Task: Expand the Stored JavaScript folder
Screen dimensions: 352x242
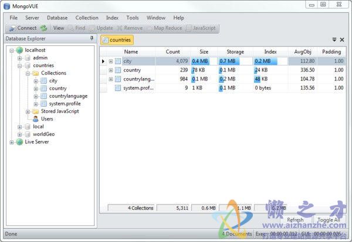Action: point(28,112)
